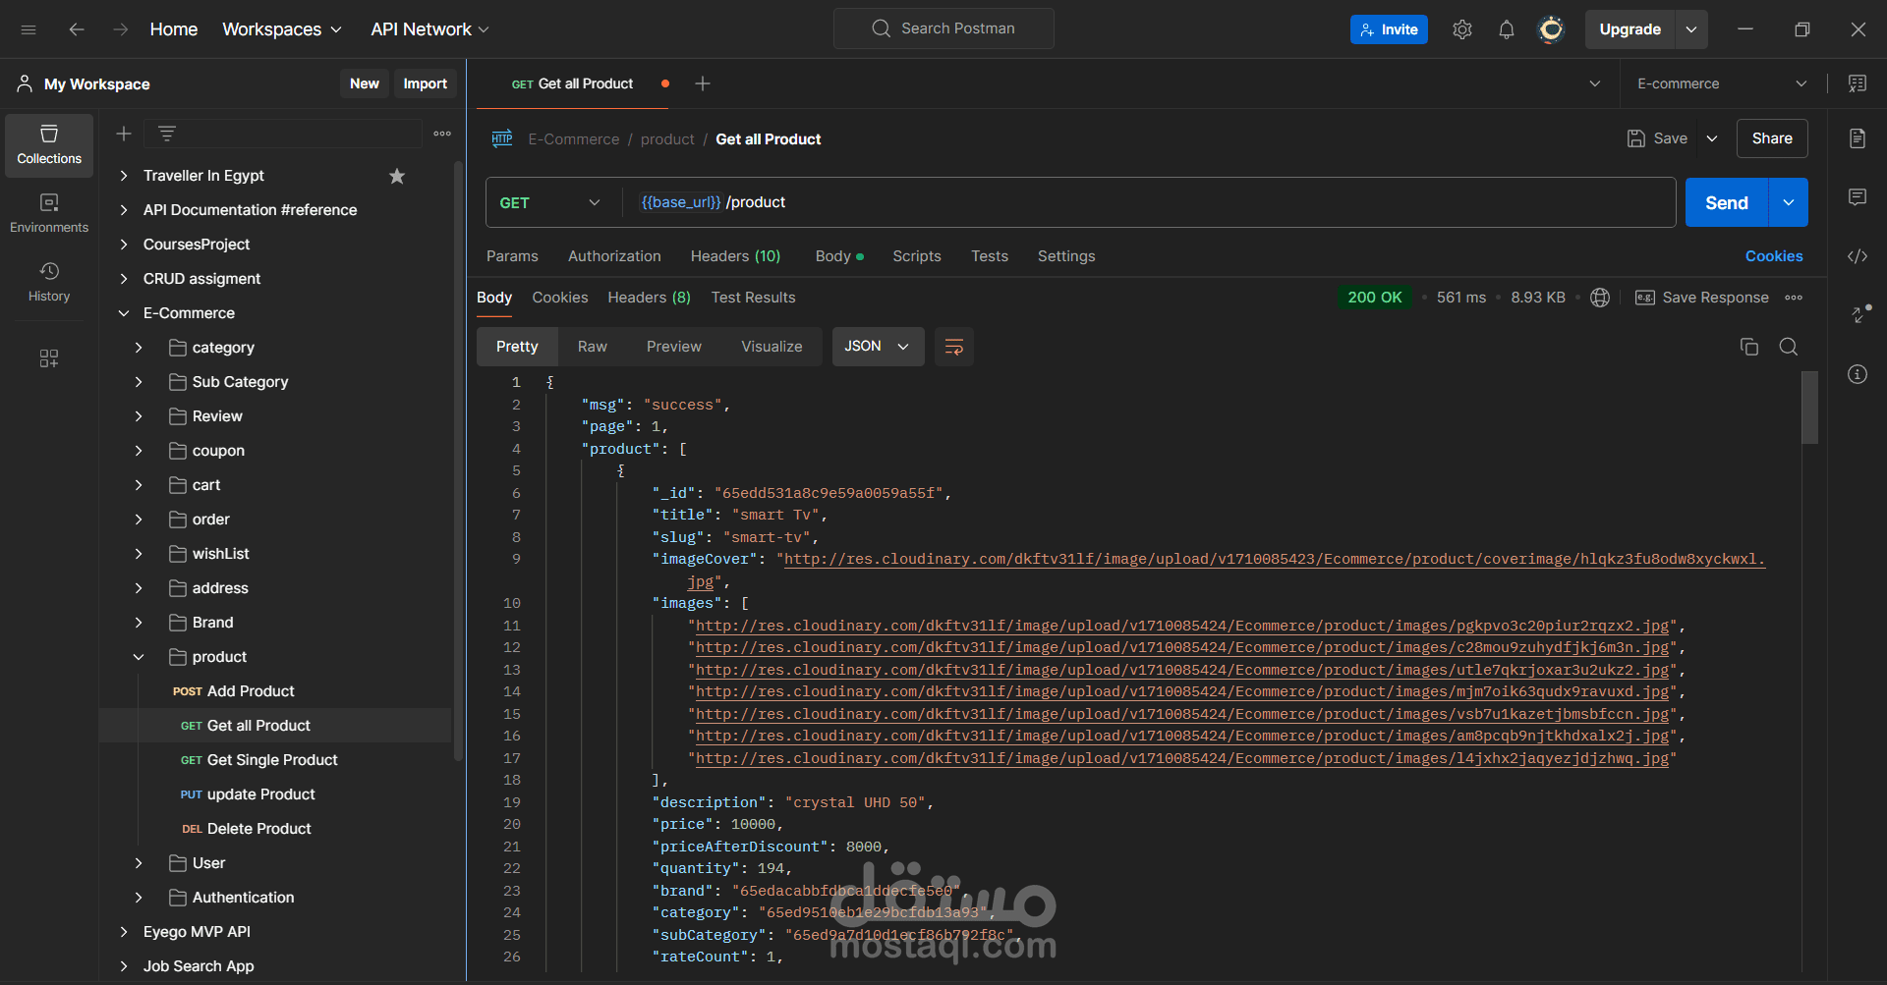Switch to the Params tab
Screen dimensions: 1887x985
point(512,256)
